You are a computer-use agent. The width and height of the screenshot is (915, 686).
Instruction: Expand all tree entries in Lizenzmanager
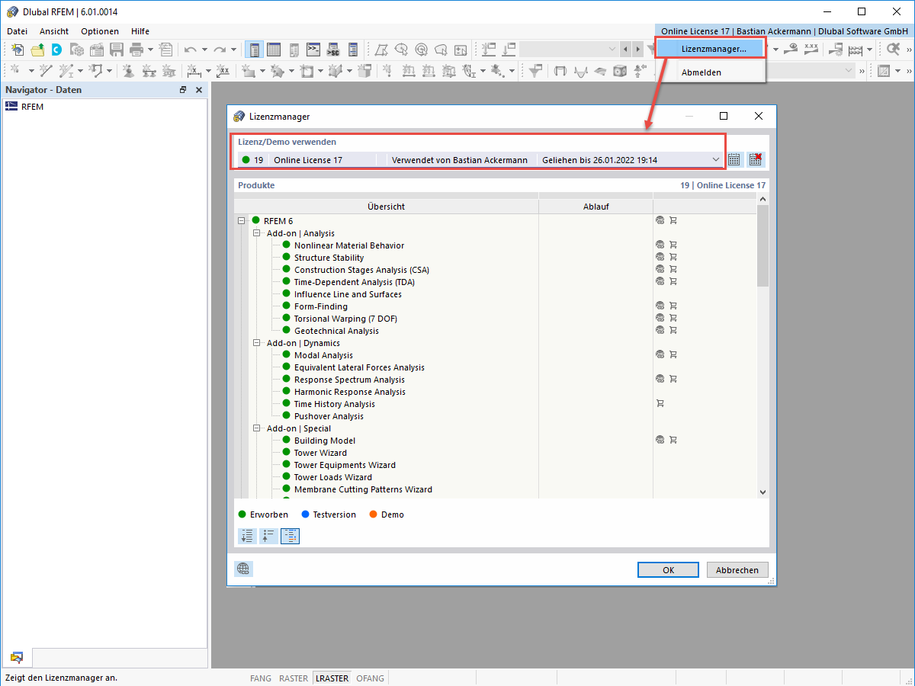click(x=247, y=536)
